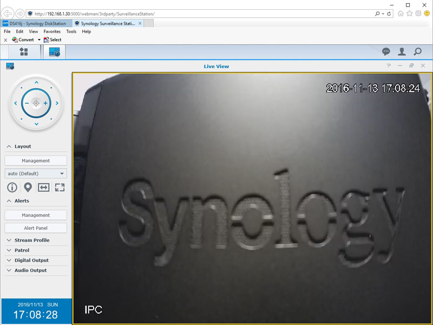Click the Surveillance Station search magnifier icon
Image resolution: width=433 pixels, height=325 pixels.
(417, 51)
